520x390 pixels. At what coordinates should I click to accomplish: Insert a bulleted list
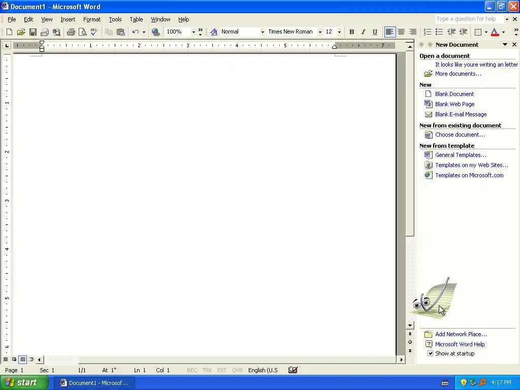coord(439,32)
